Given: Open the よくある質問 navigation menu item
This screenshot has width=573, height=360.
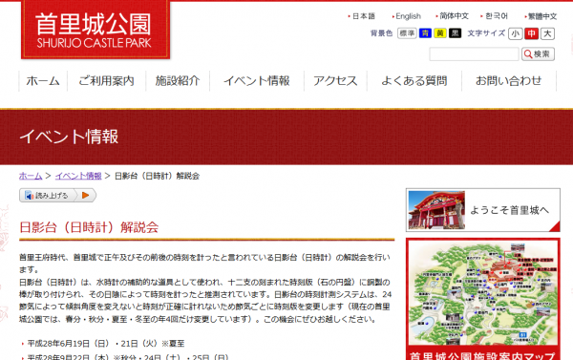Looking at the screenshot, I should pyautogui.click(x=414, y=81).
